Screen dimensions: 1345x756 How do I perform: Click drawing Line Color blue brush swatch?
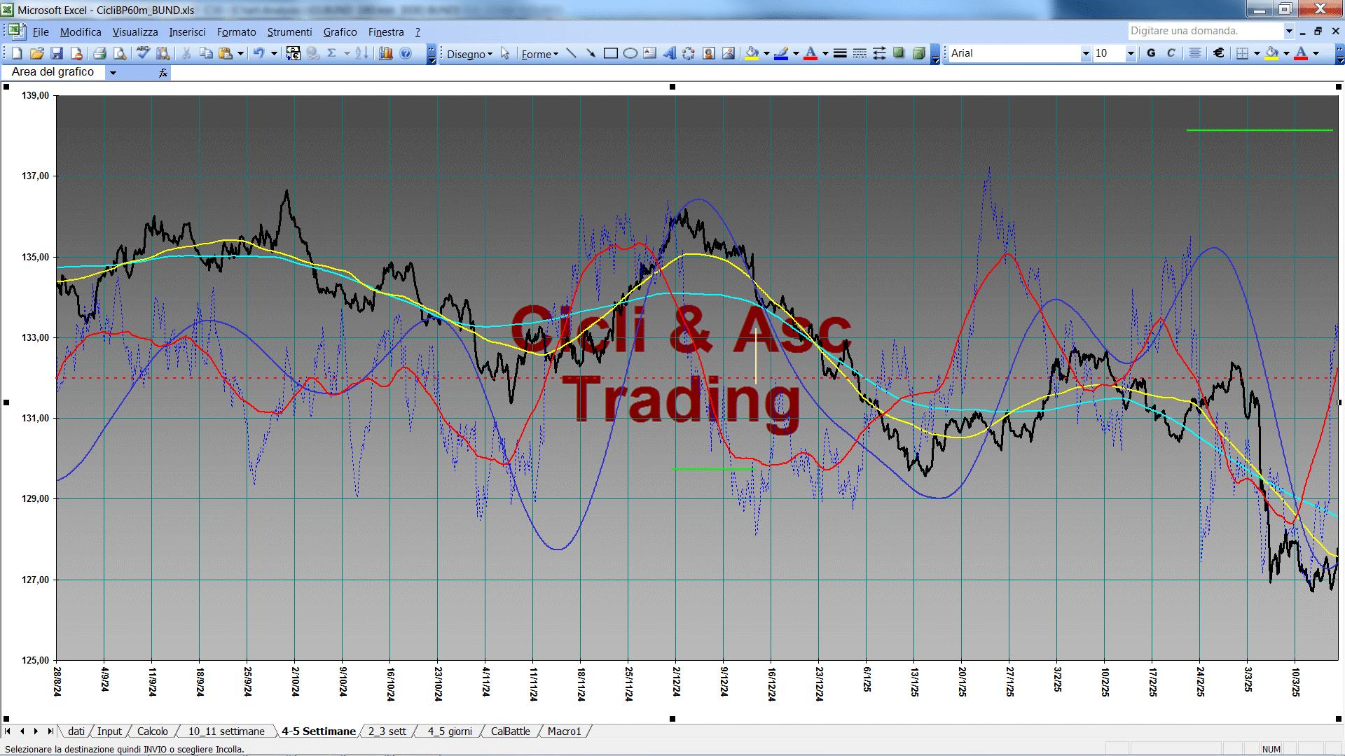(781, 53)
